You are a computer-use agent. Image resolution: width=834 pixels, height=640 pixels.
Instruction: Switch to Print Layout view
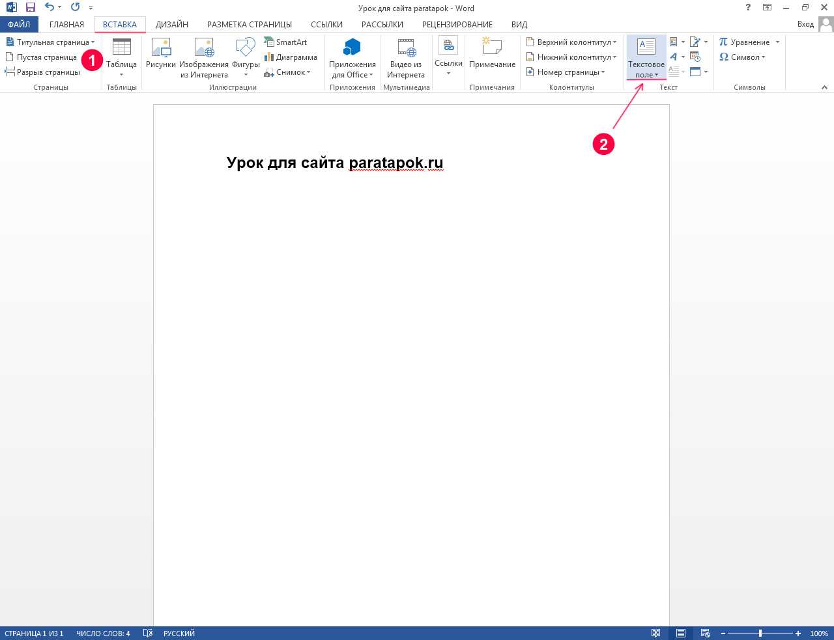point(681,633)
